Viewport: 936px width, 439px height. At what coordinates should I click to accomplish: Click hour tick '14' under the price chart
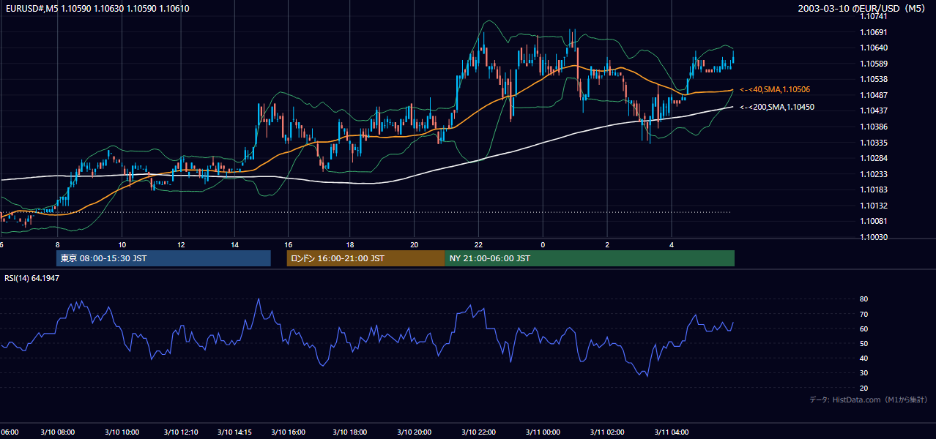(235, 244)
